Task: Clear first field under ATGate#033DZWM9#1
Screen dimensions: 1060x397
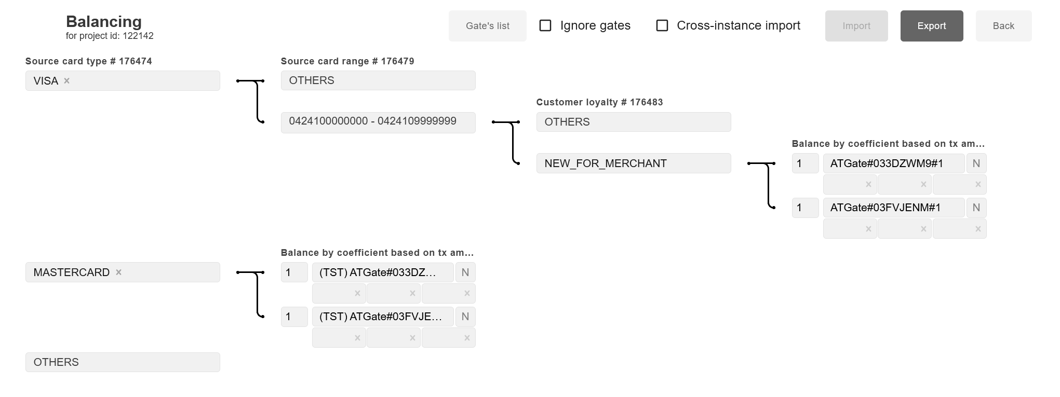Action: 868,185
